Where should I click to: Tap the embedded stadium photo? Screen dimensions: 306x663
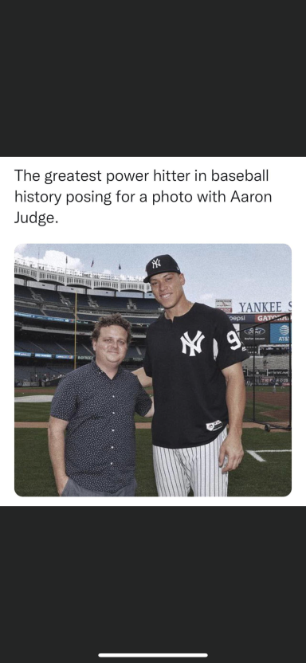[153, 370]
